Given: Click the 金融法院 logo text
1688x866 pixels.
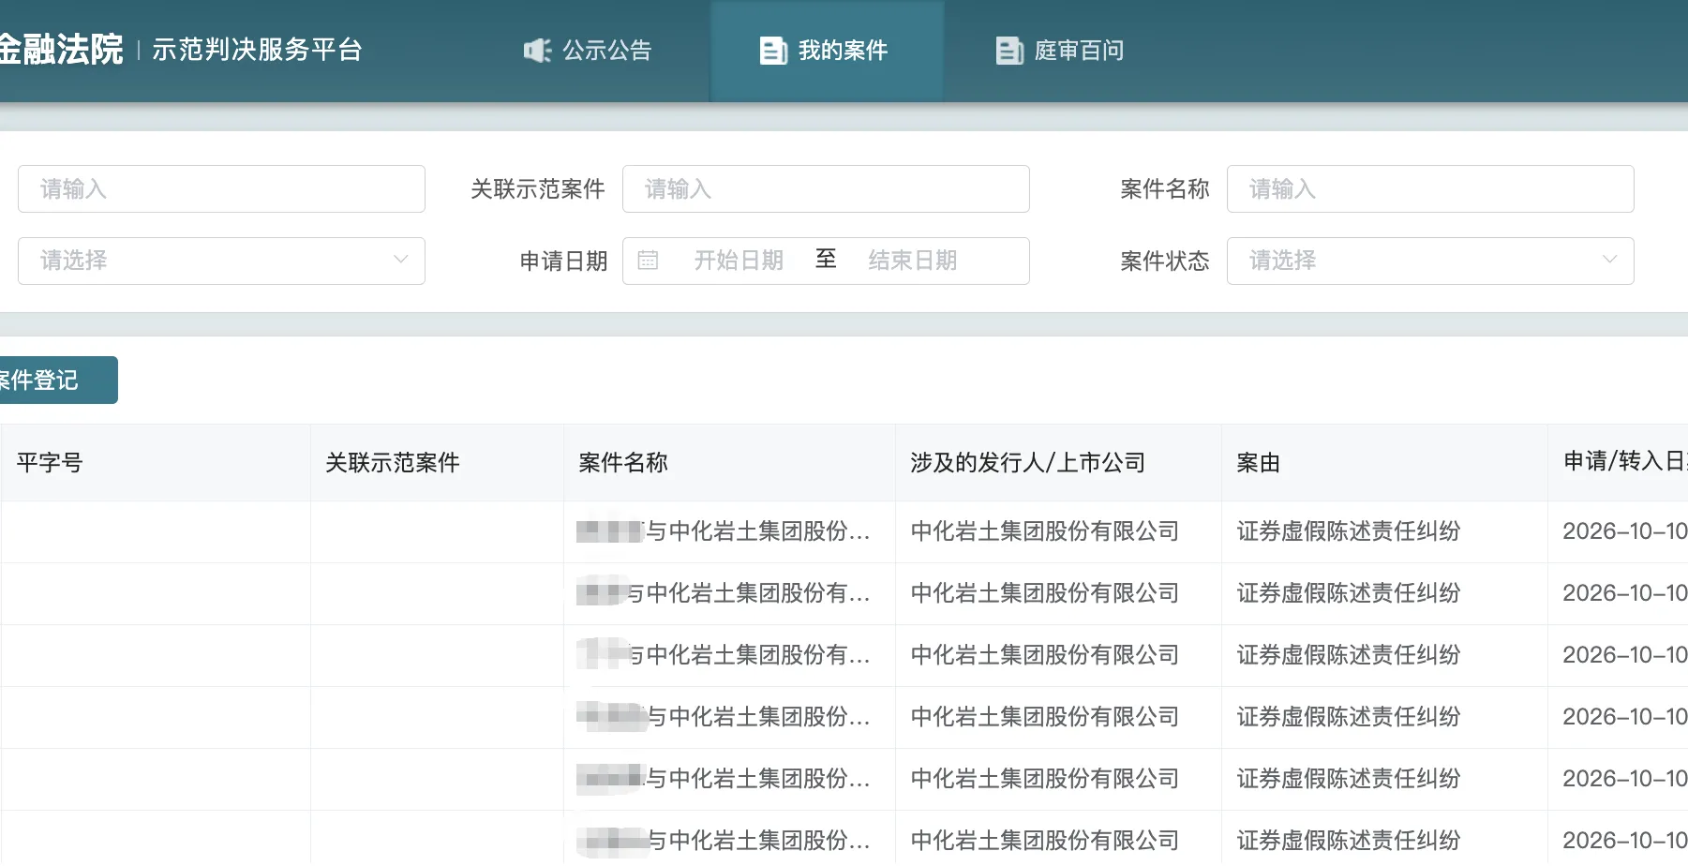Looking at the screenshot, I should tap(62, 50).
